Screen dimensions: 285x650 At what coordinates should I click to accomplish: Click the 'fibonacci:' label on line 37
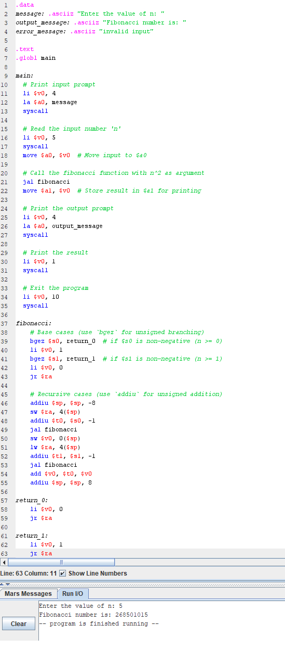[34, 323]
